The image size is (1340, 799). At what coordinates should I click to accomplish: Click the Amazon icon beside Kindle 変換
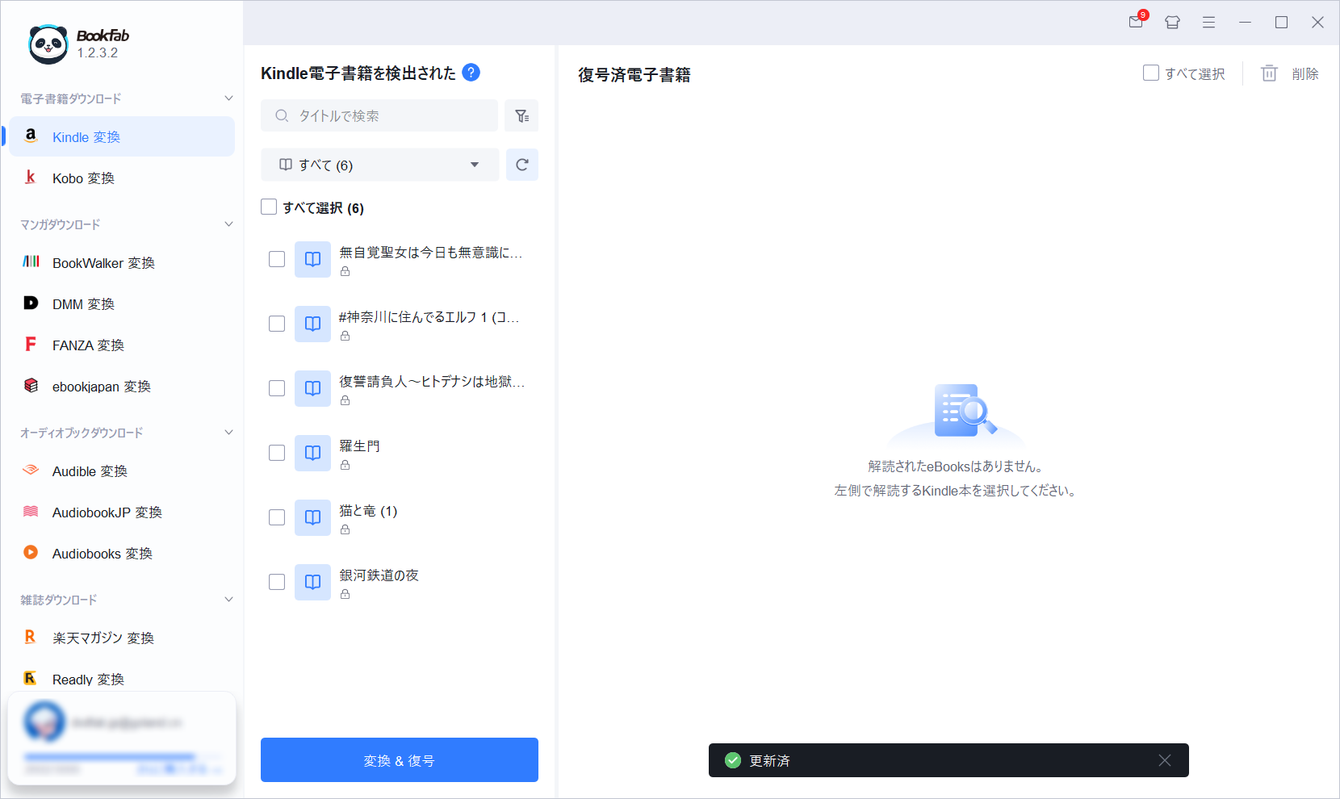pyautogui.click(x=31, y=136)
